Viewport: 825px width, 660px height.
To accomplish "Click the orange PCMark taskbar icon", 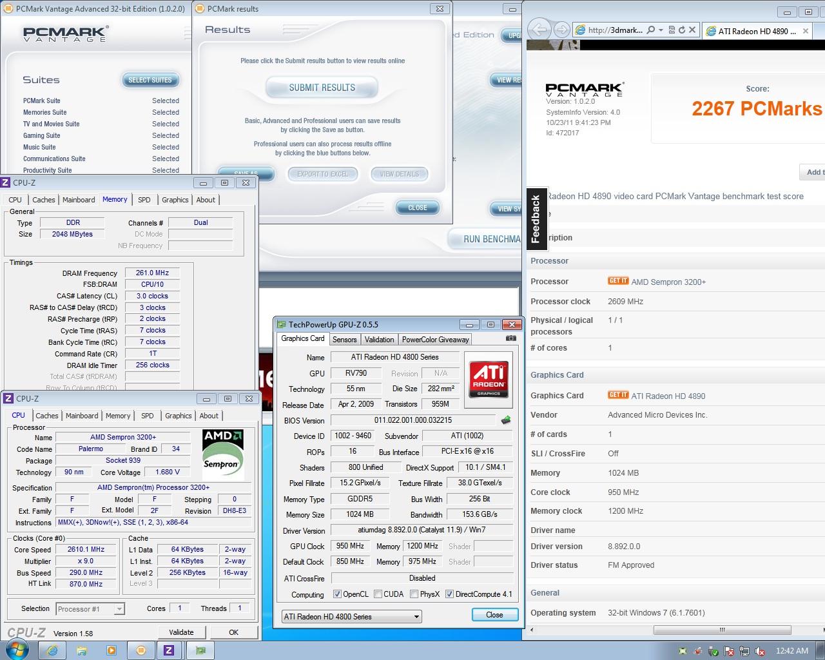I will point(141,650).
